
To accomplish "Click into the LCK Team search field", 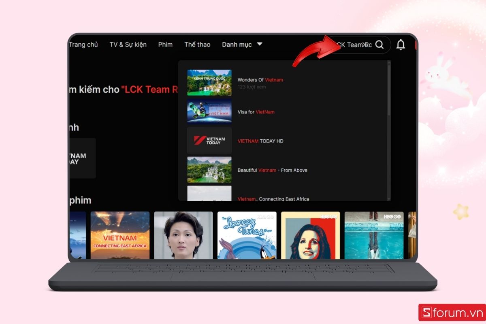I will click(358, 45).
